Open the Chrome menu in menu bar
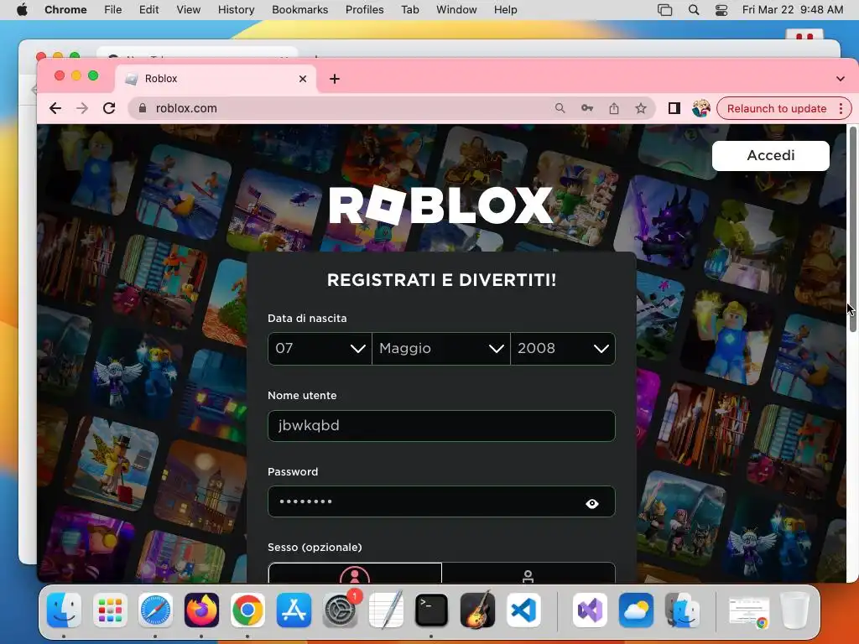Screen dimensions: 859x644 pos(65,10)
